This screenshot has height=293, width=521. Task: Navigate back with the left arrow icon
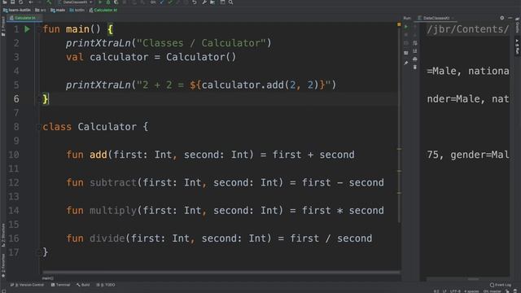[31, 2]
